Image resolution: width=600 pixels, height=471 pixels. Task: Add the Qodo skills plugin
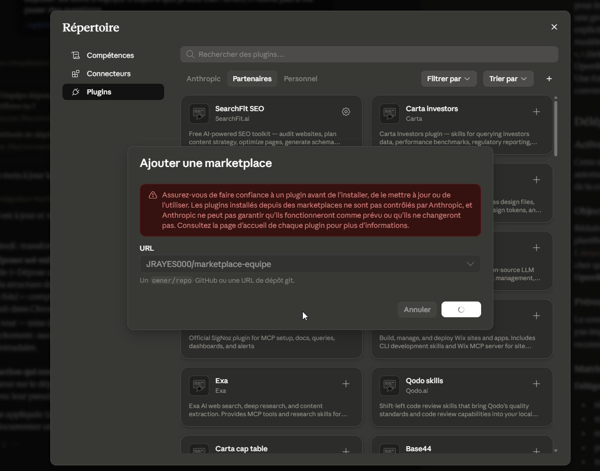[536, 384]
